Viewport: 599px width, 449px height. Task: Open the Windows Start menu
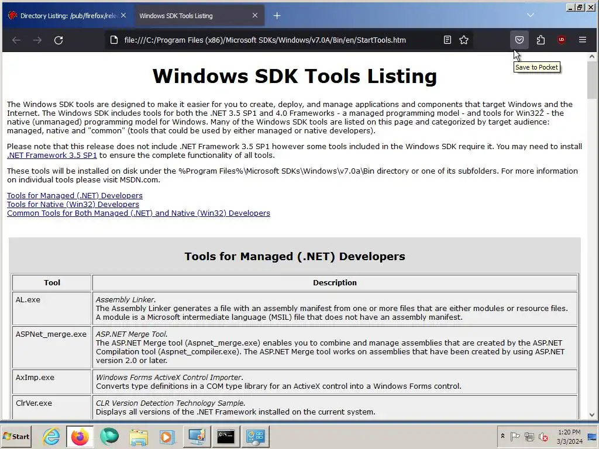coord(16,436)
